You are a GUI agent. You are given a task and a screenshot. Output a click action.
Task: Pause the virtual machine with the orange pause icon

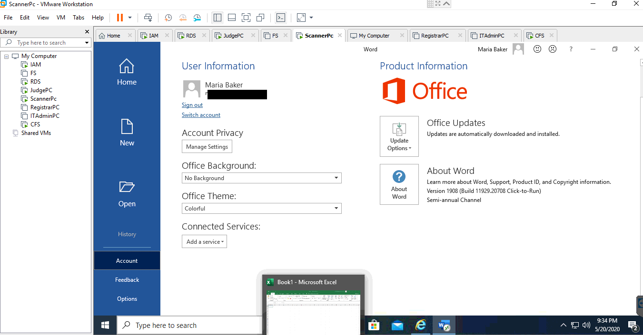[119, 18]
